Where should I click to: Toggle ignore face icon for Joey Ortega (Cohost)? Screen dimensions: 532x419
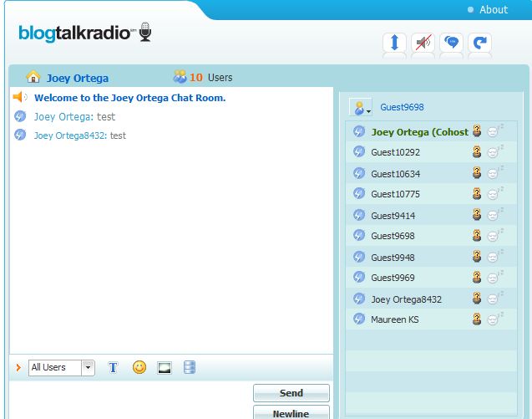pyautogui.click(x=494, y=130)
